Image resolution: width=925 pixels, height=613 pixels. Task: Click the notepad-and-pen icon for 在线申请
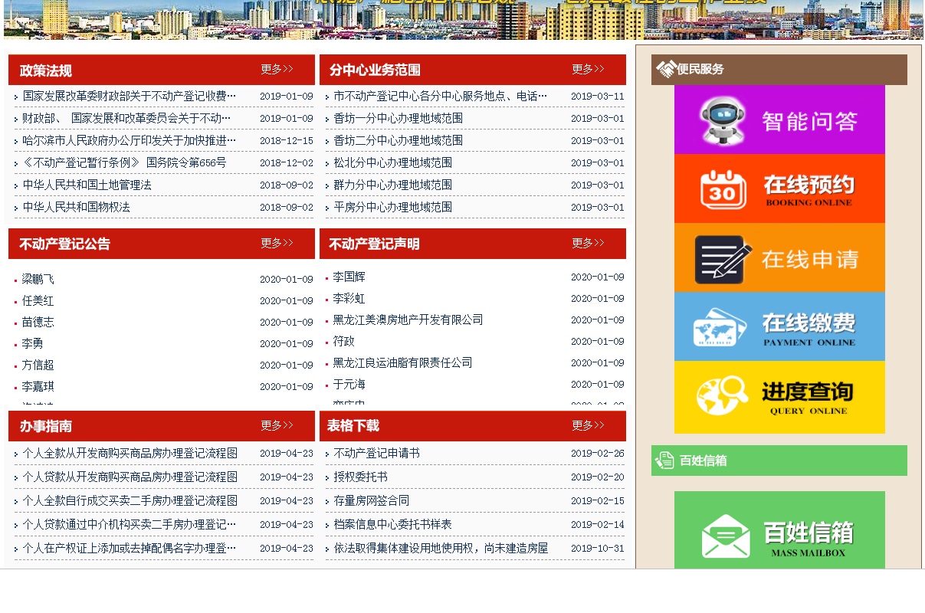(x=723, y=259)
